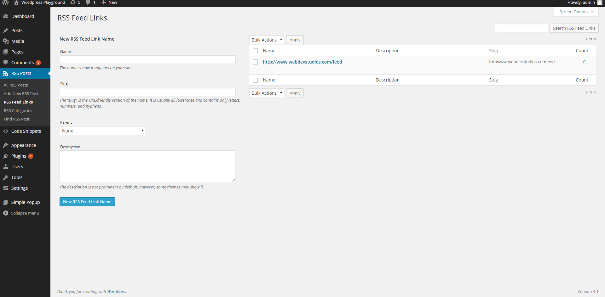Click the Tools wrench icon
The image size is (605, 297).
click(x=6, y=177)
